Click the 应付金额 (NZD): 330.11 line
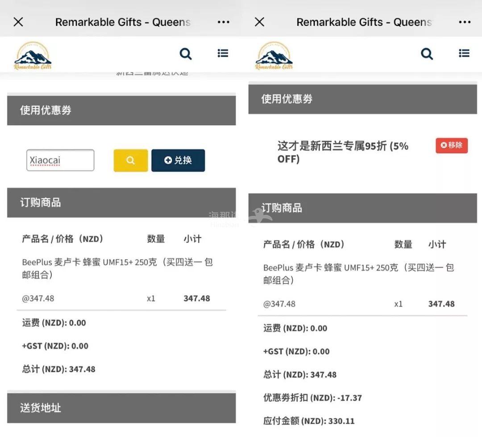The width and height of the screenshot is (482, 437). 309,420
